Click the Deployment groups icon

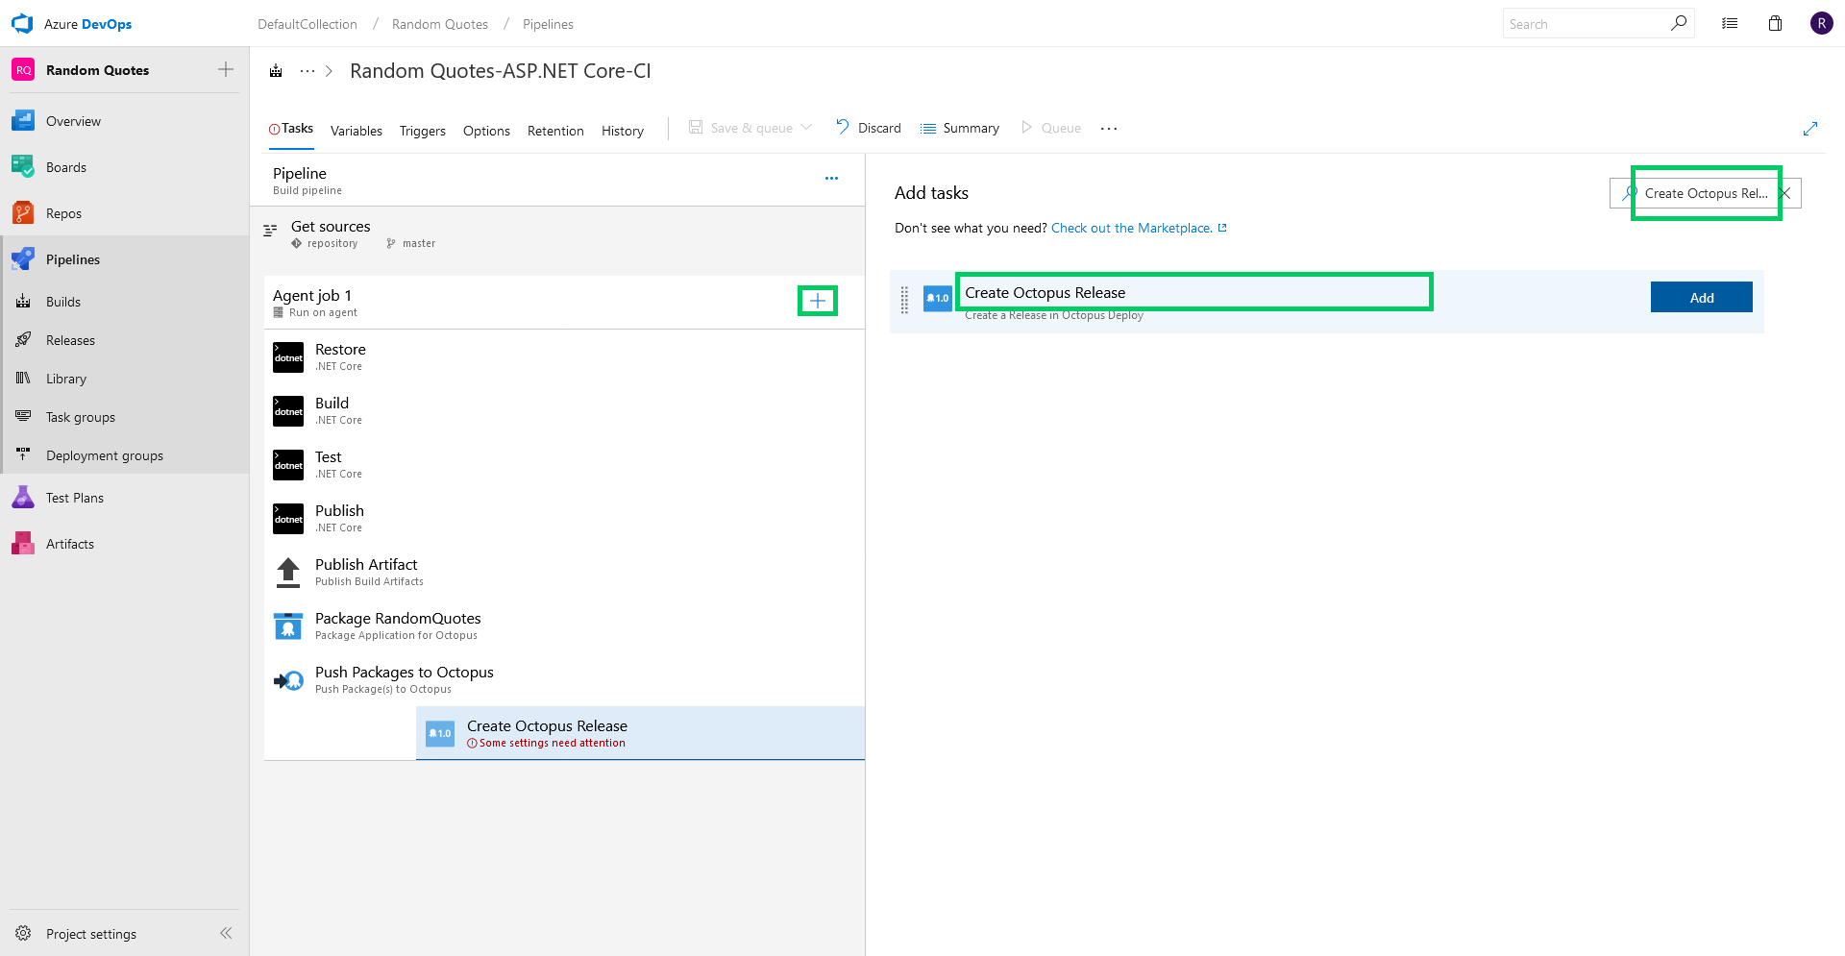pyautogui.click(x=23, y=453)
